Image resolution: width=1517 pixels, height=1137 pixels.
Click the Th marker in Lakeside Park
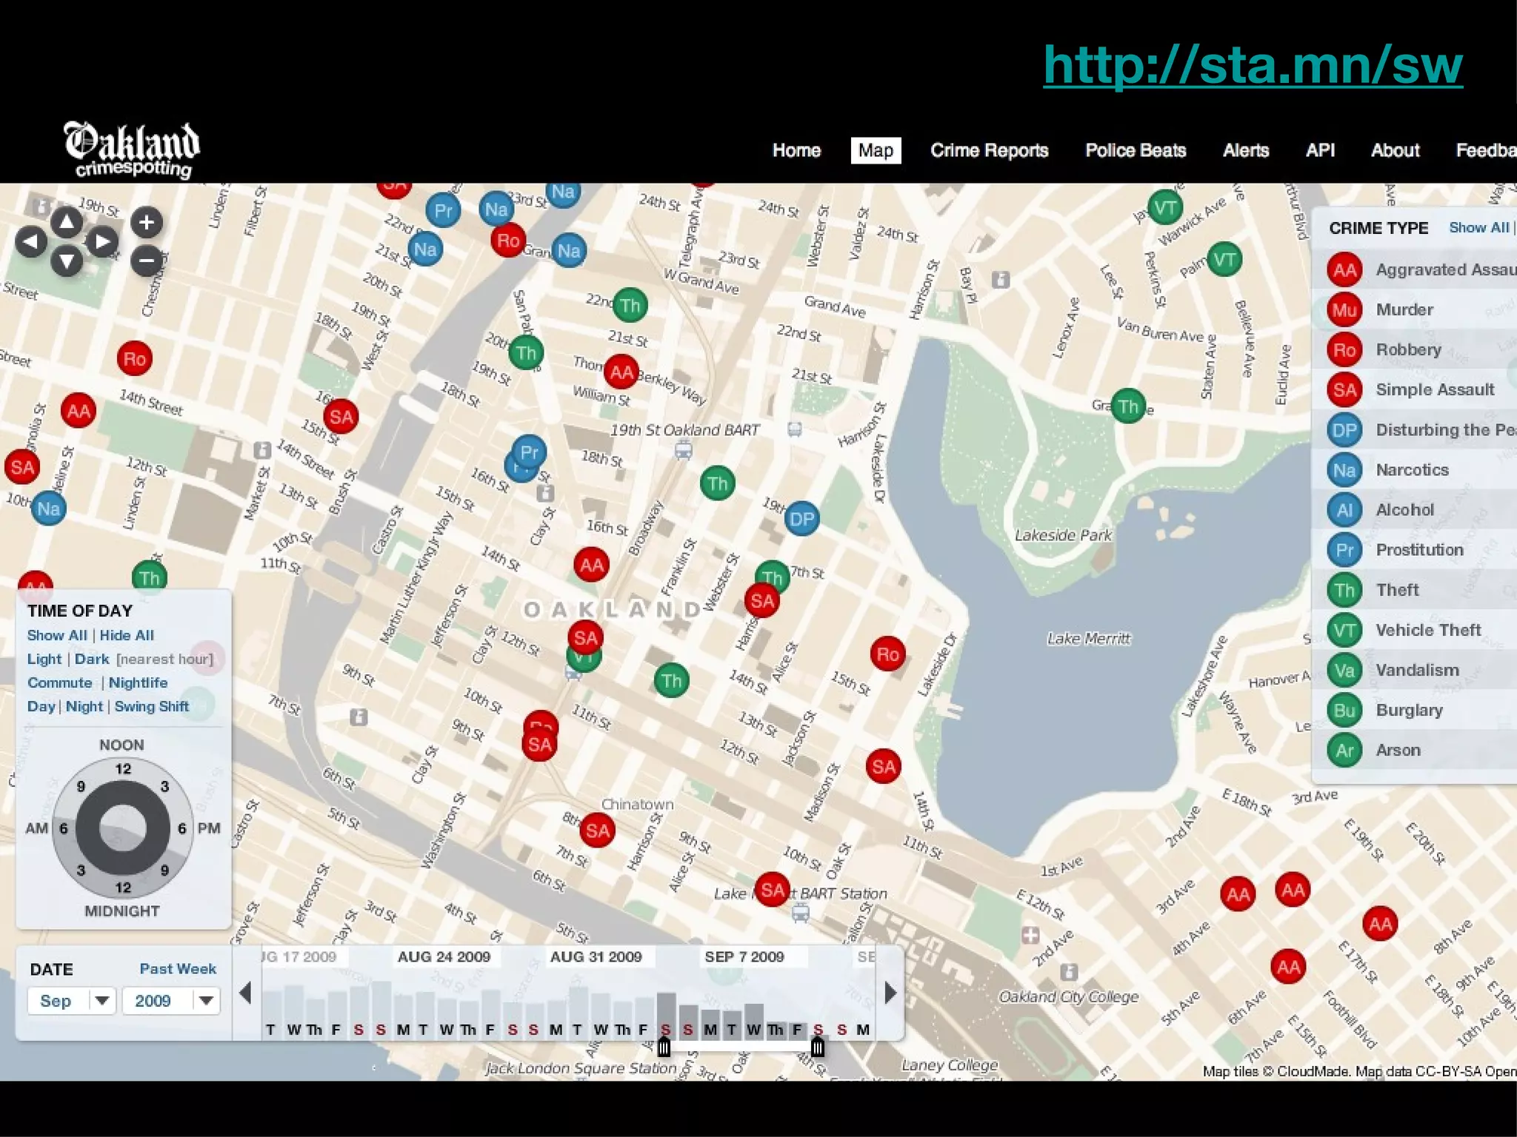(x=1128, y=406)
